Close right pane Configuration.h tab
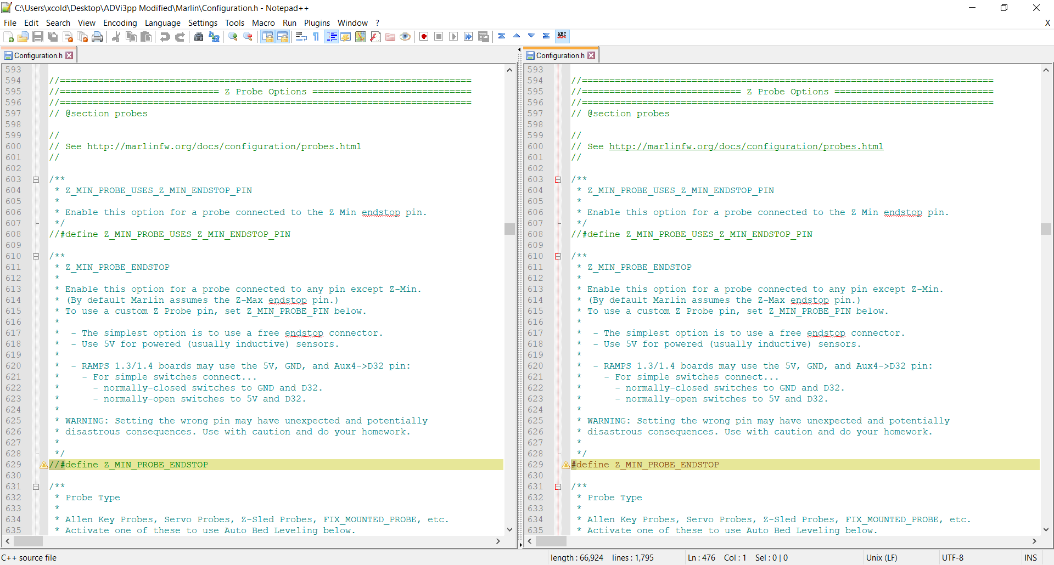The image size is (1054, 565). click(x=591, y=55)
